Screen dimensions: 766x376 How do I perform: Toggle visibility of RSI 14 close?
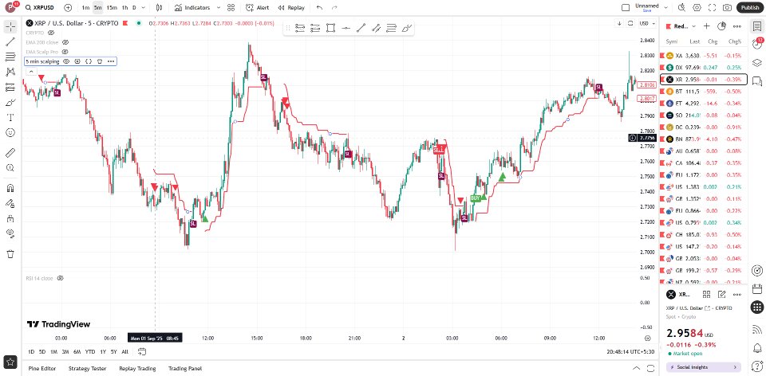click(61, 278)
